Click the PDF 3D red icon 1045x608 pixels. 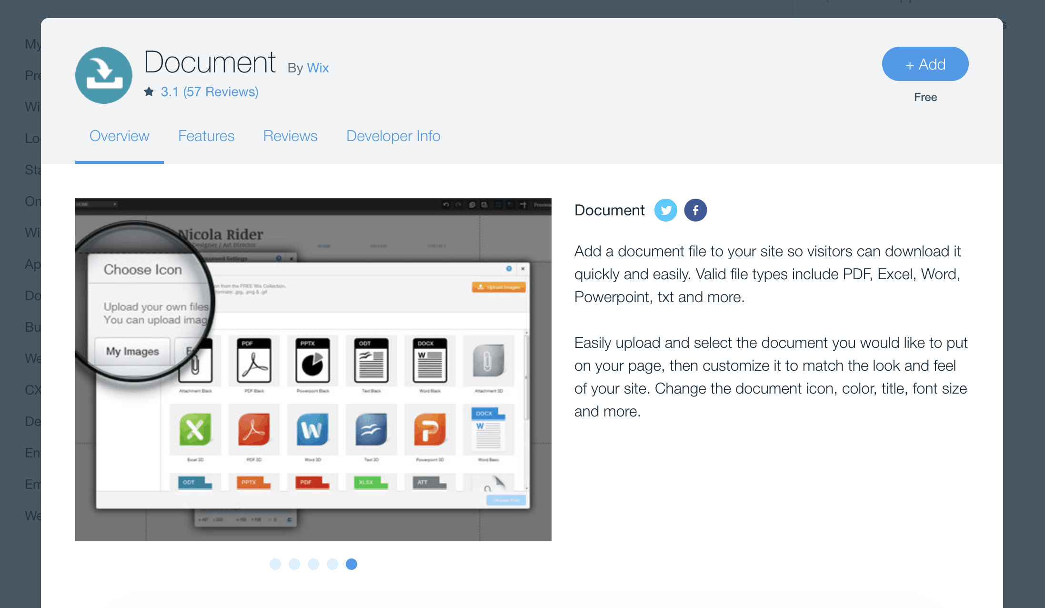coord(254,429)
